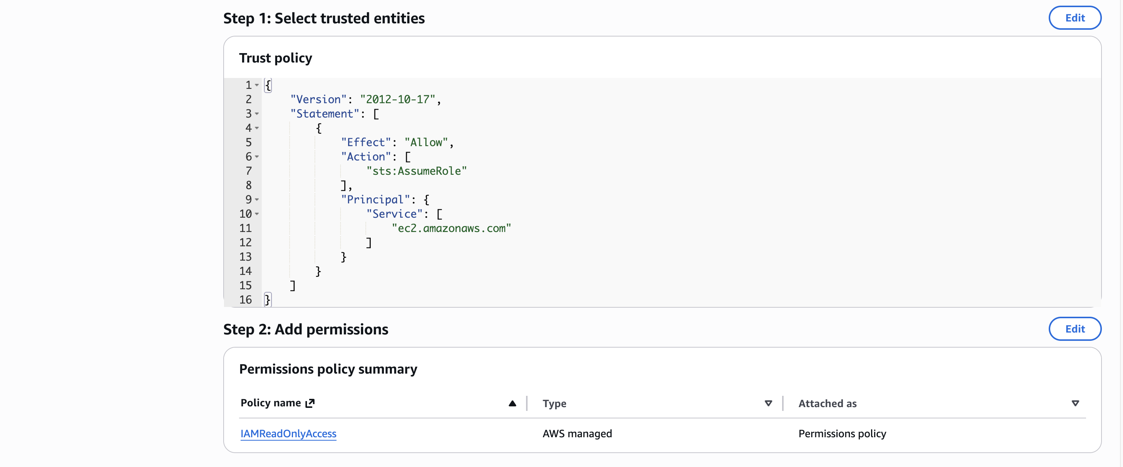The height and width of the screenshot is (467, 1123).
Task: Collapse the Statement array fold on line 3
Action: 257,114
